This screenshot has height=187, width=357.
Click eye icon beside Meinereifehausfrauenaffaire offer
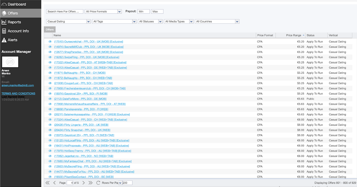pos(50,104)
